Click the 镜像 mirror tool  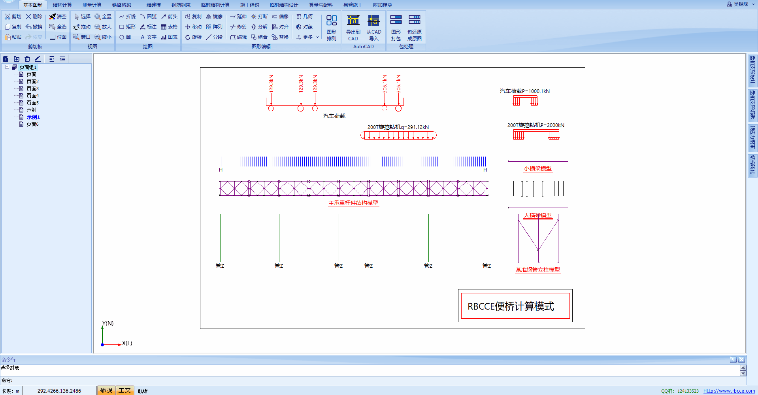point(214,17)
